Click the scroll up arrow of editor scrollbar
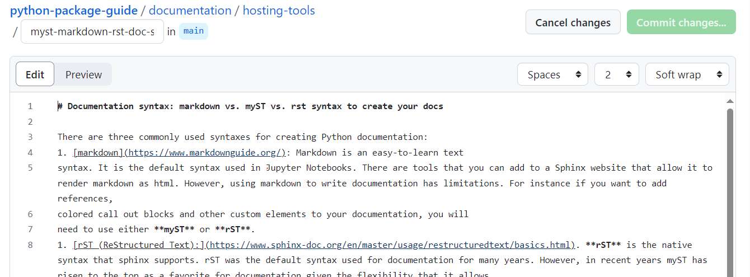The image size is (750, 277). pos(729,101)
